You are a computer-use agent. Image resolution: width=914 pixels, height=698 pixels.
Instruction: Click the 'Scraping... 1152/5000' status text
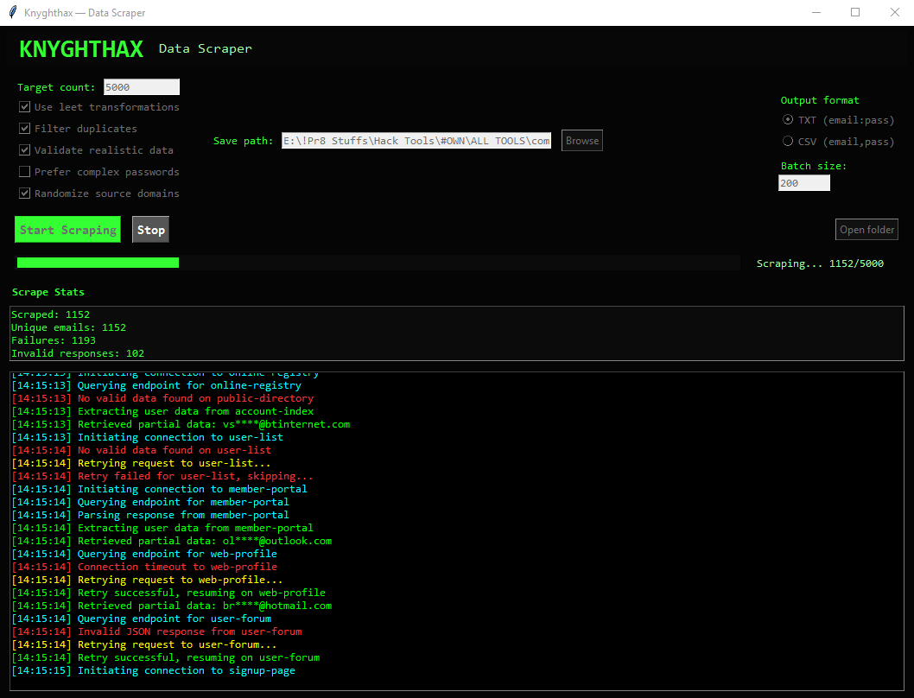pos(820,263)
